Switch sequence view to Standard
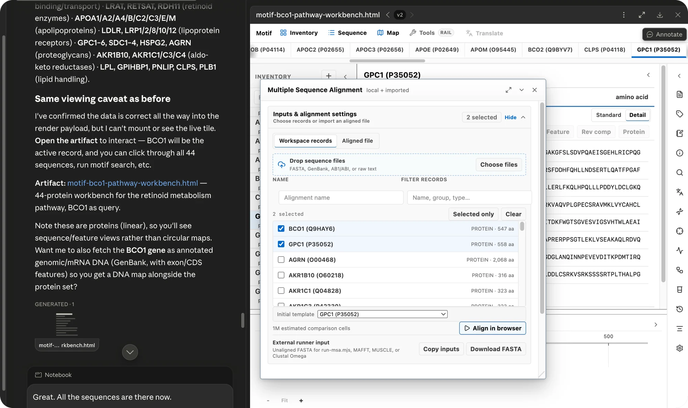 609,115
